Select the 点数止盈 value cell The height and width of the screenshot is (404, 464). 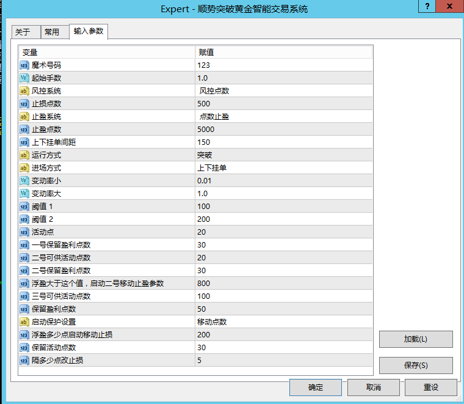click(284, 117)
